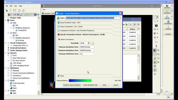The height and width of the screenshot is (100, 178).
Task: Toggle sensors visibility icon in view toolbar
Action: pos(155,58)
